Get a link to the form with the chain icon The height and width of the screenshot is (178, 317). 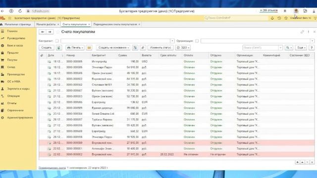point(302,32)
